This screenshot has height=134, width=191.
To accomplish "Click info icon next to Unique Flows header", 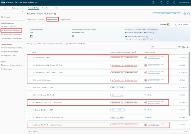I will [136, 52].
